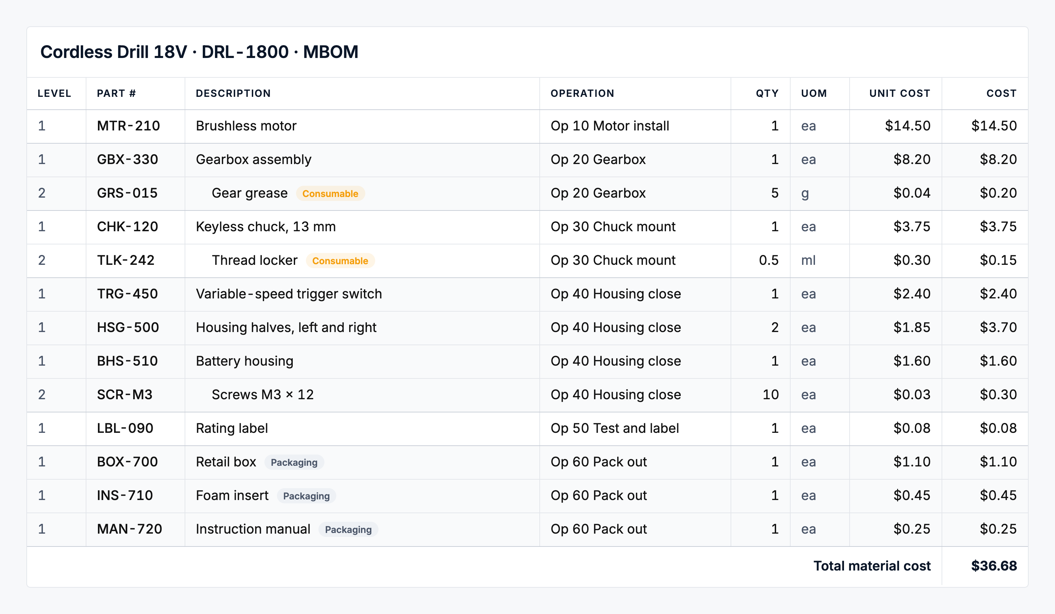Click the Packaging badge beside Retail box
1055x614 pixels.
294,462
